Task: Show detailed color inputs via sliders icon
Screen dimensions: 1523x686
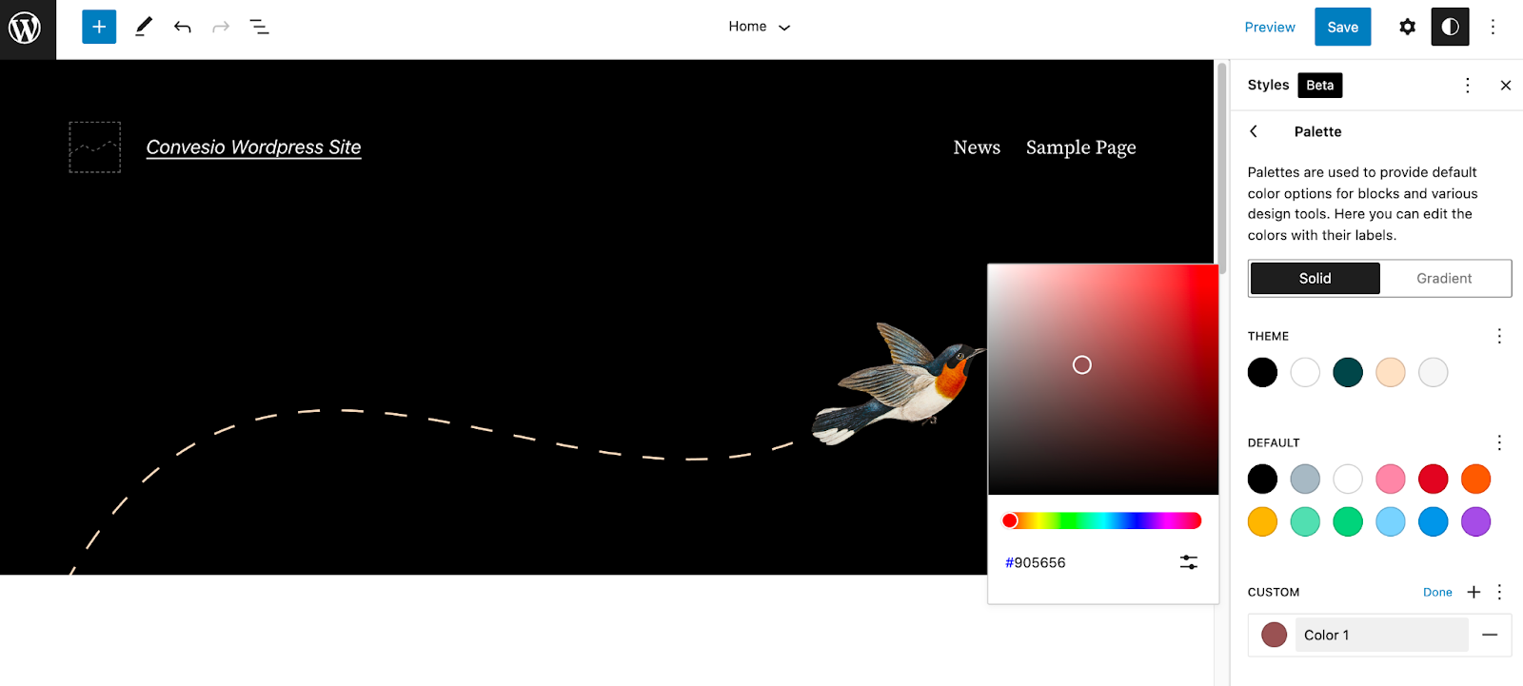Action: click(x=1189, y=562)
